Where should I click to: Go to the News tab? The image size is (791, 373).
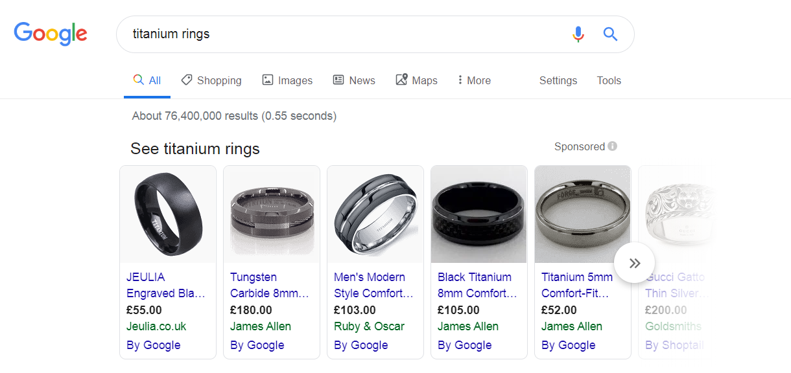354,80
